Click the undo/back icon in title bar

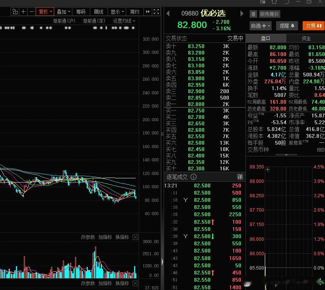[x=287, y=2]
